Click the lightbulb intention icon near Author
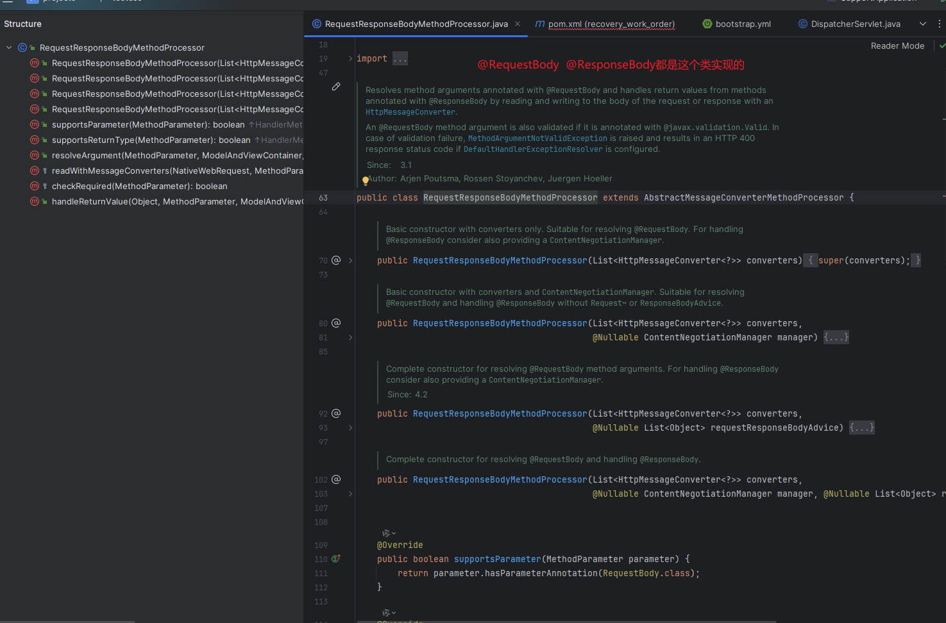 click(365, 181)
